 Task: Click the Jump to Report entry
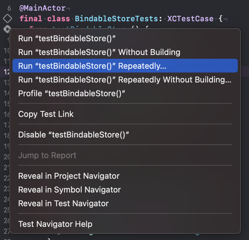(x=47, y=155)
